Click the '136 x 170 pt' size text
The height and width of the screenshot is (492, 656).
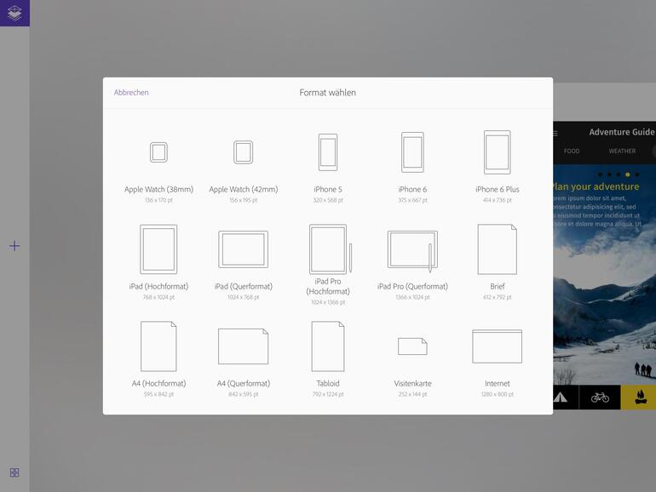158,200
